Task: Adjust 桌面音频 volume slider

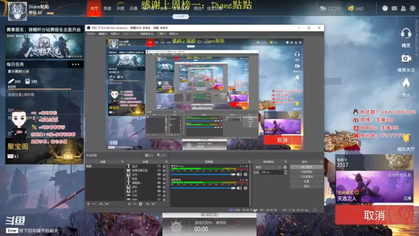Action: click(x=203, y=188)
